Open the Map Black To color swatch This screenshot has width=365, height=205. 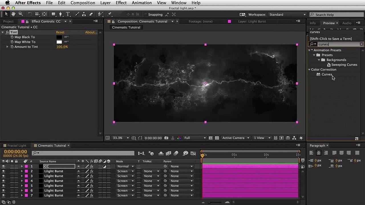click(59, 37)
